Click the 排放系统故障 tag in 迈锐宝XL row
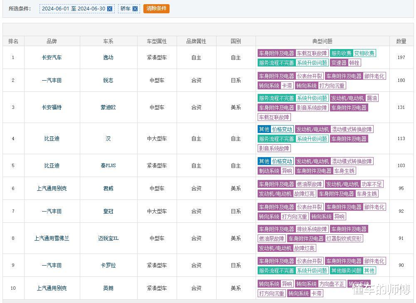 pos(312,229)
